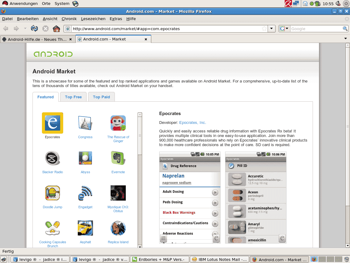Open the Chronik menu
Screen dimensions: 350x263
pos(69,19)
